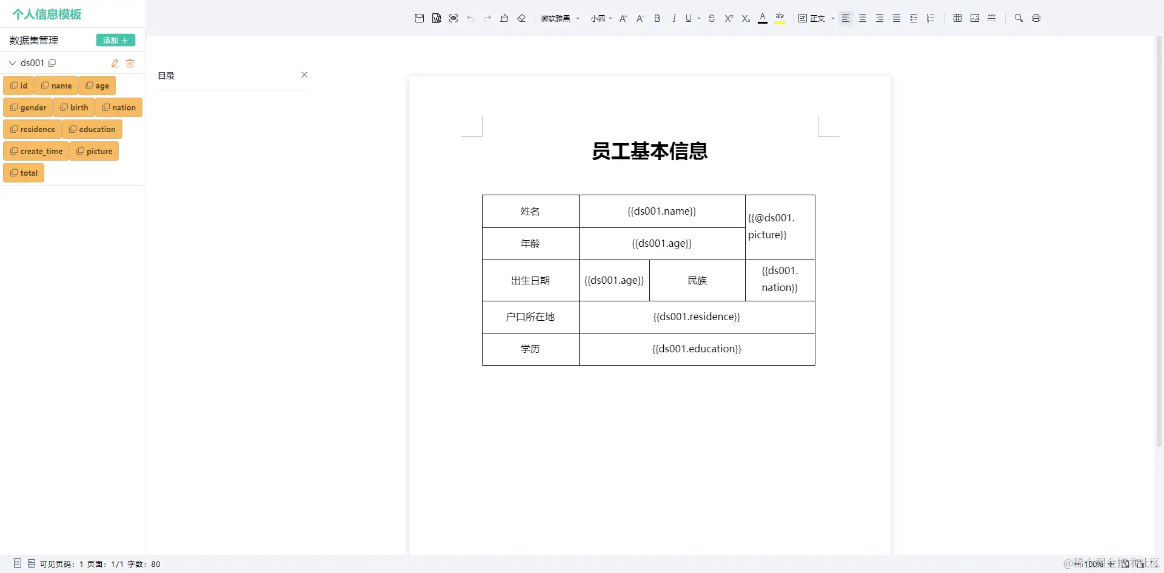
Task: Print the document
Action: click(1036, 18)
